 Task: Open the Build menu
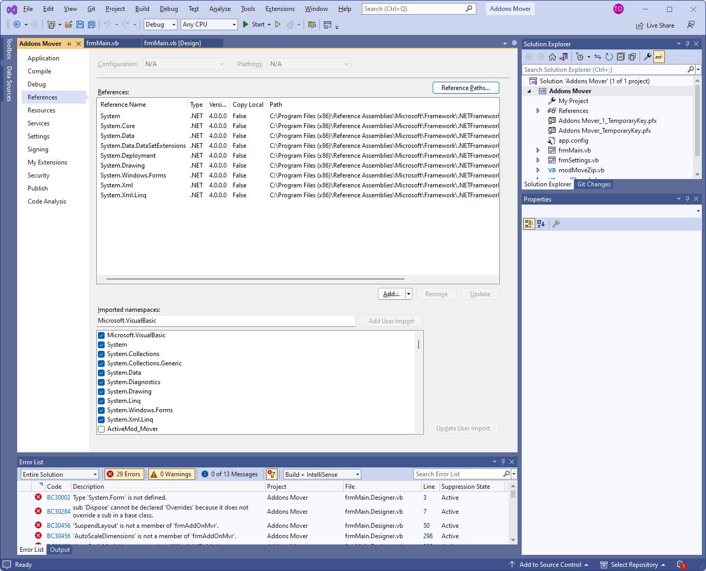point(142,9)
